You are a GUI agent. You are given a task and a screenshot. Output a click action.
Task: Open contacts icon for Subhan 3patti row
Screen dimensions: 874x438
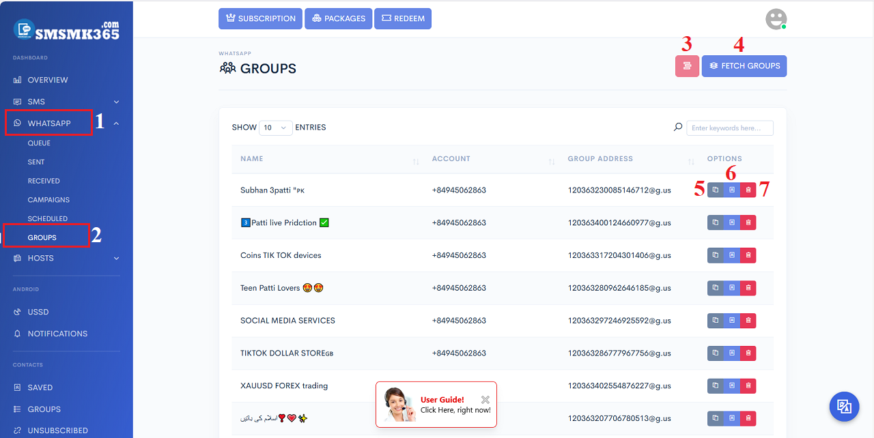(731, 190)
